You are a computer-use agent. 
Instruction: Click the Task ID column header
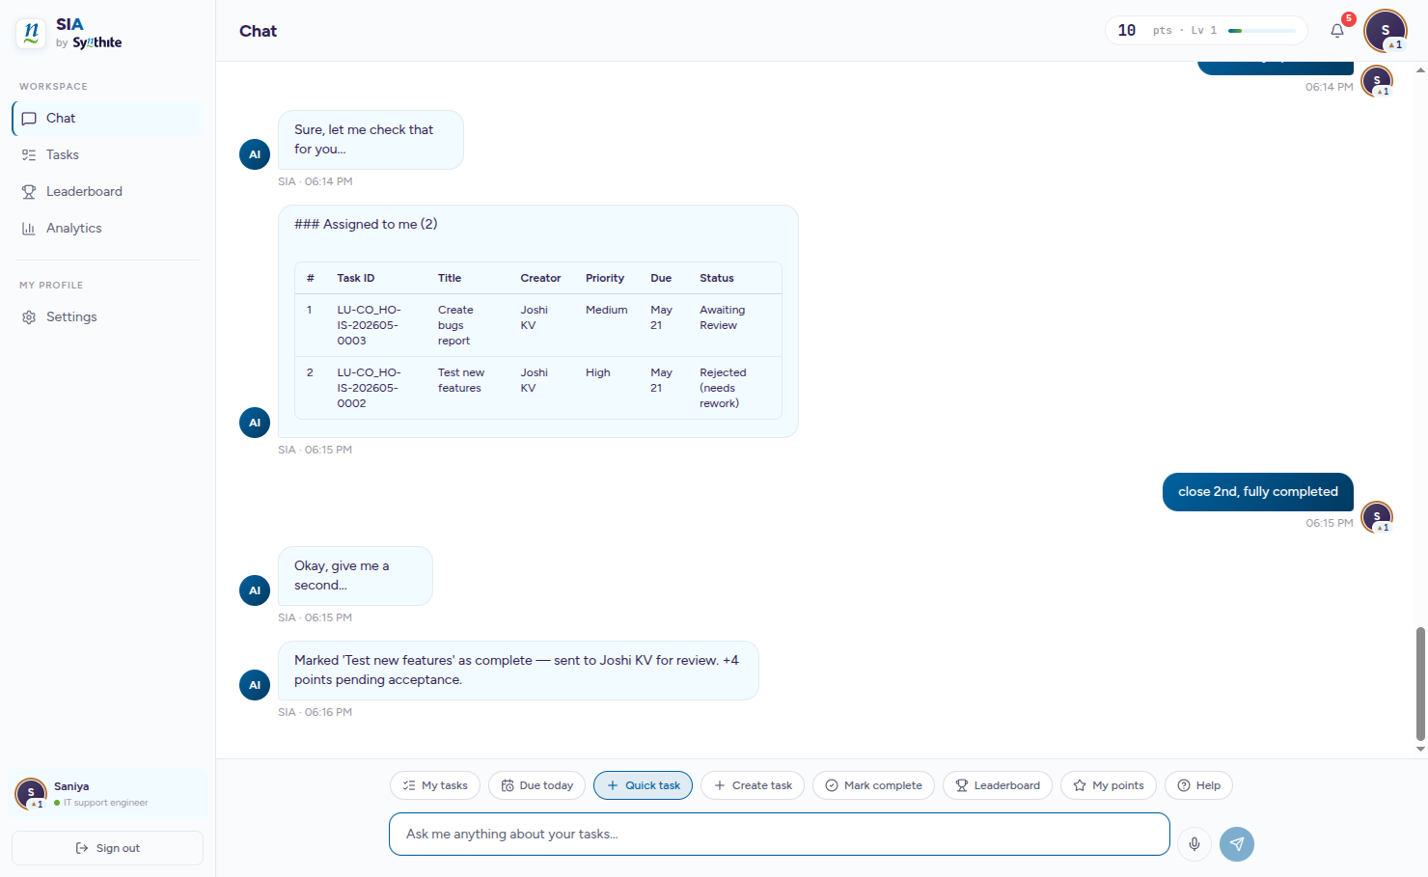[356, 278]
